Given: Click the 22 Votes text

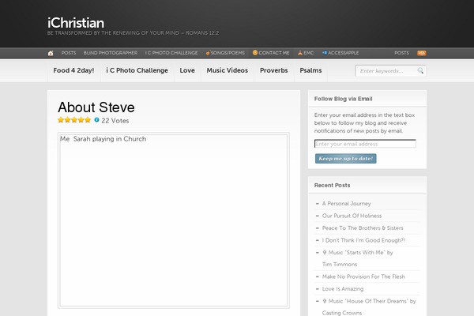Looking at the screenshot, I should pos(115,120).
